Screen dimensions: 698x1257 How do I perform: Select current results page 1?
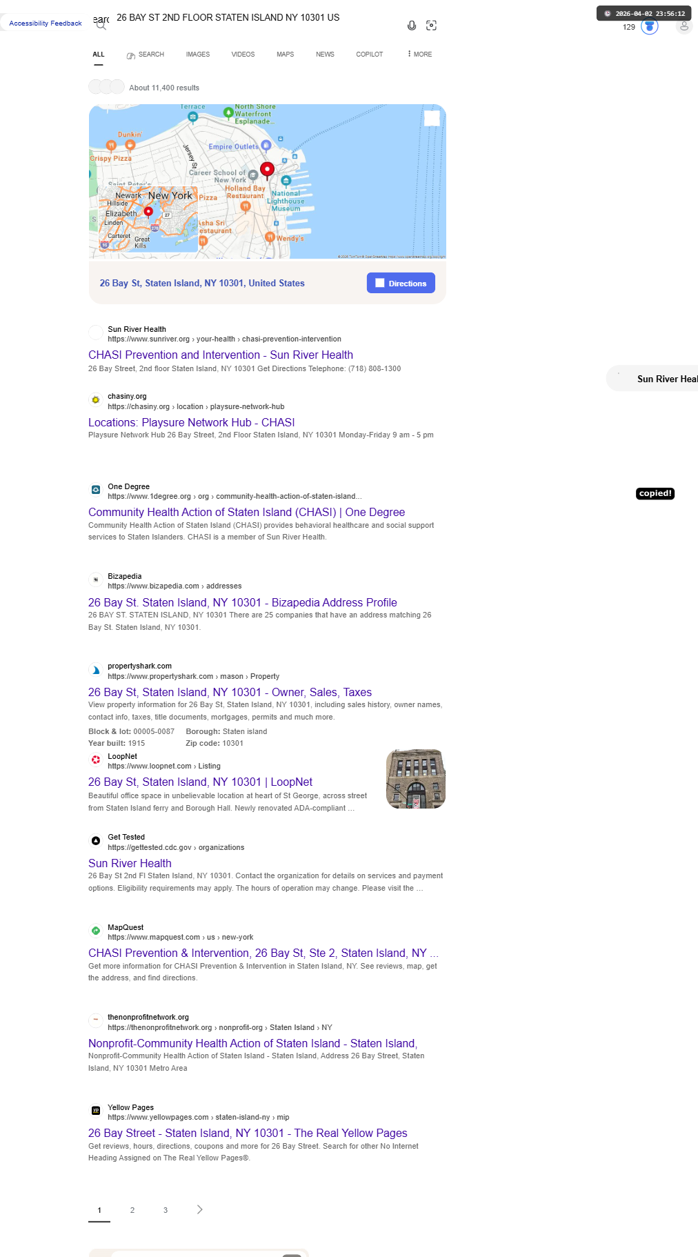(99, 1210)
